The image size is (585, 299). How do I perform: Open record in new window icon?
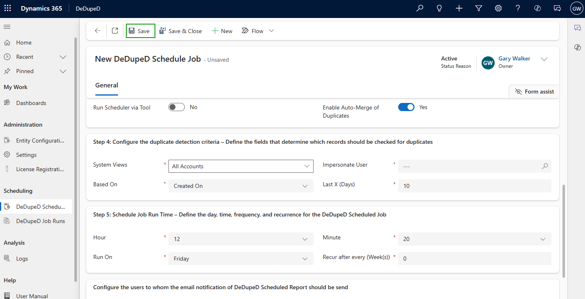115,31
